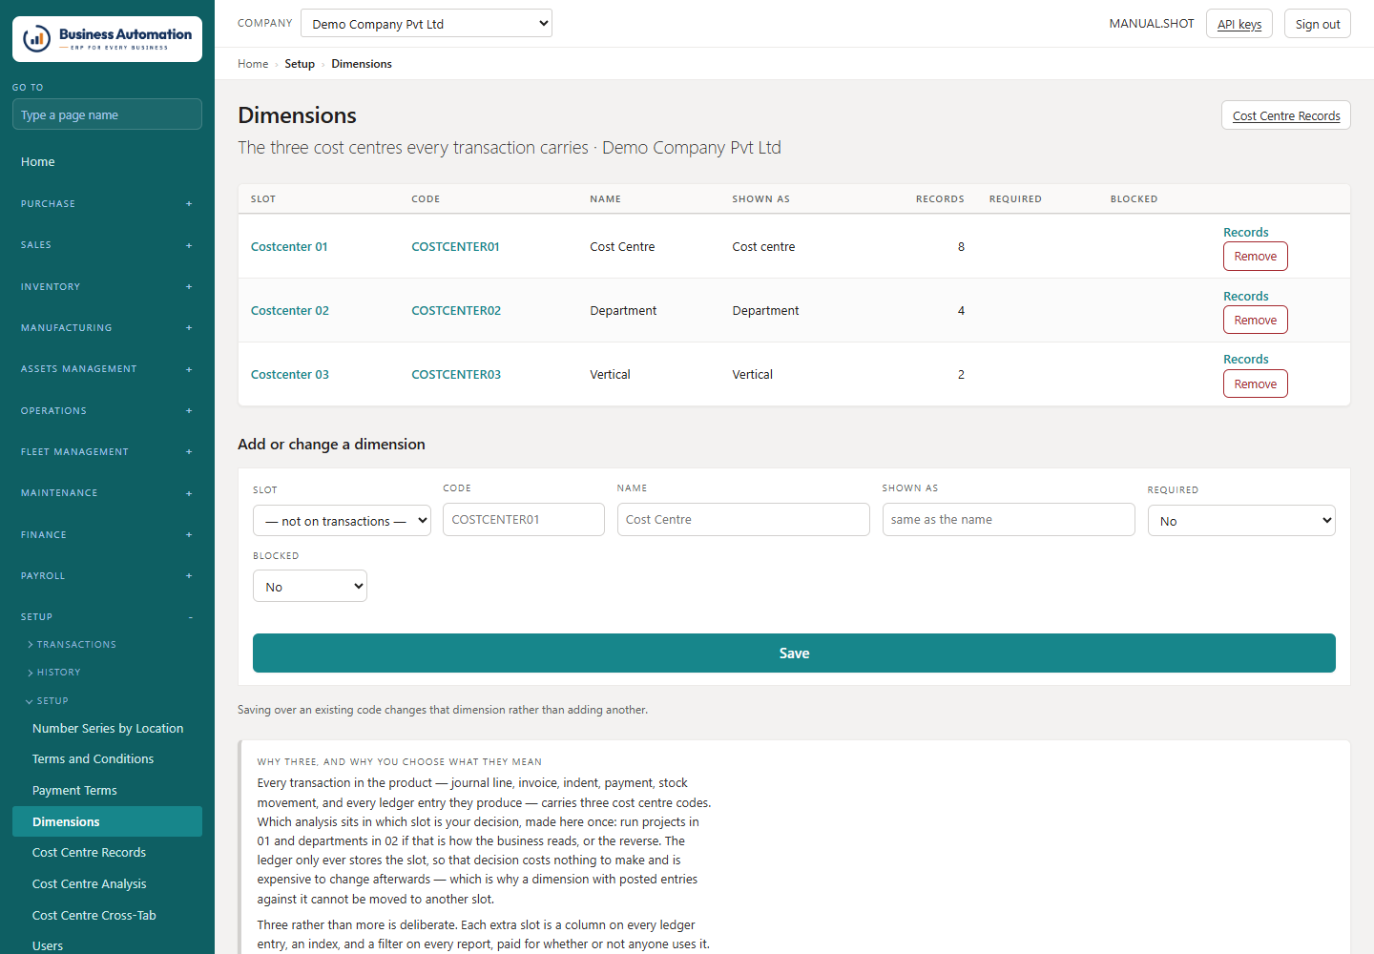Click the COSTCENTER02 code link
1374x954 pixels.
[456, 311]
